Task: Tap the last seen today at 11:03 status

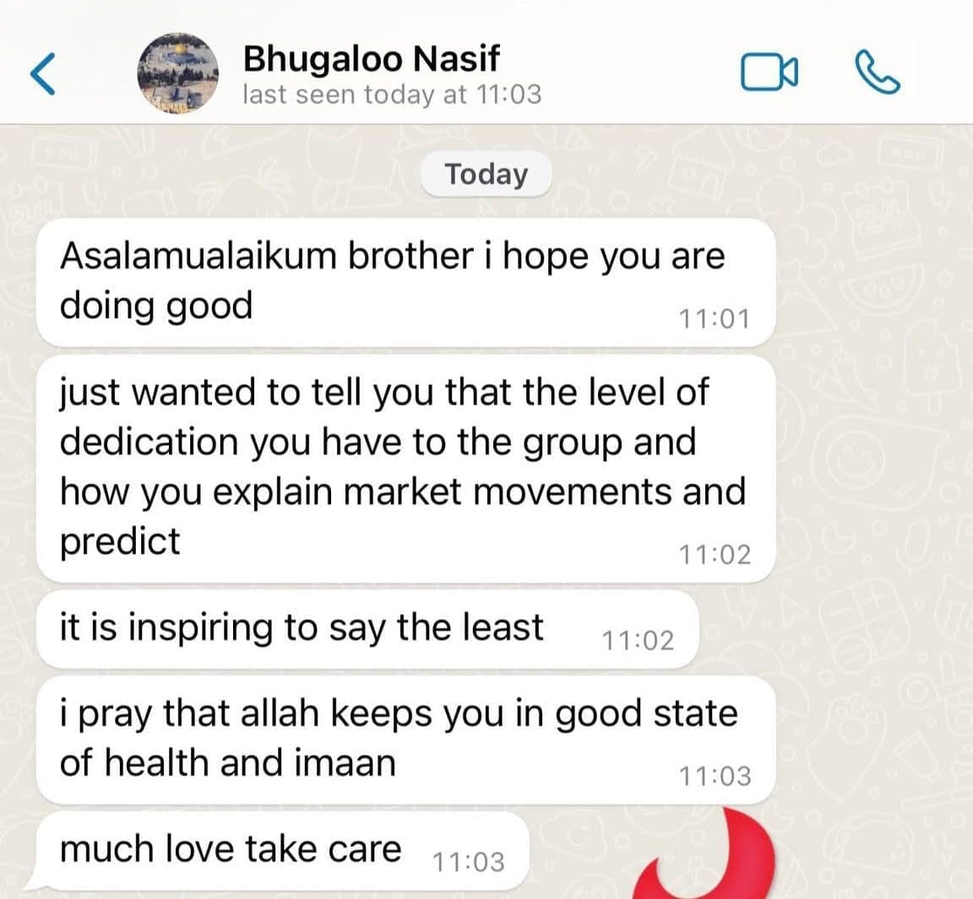Action: [x=392, y=95]
